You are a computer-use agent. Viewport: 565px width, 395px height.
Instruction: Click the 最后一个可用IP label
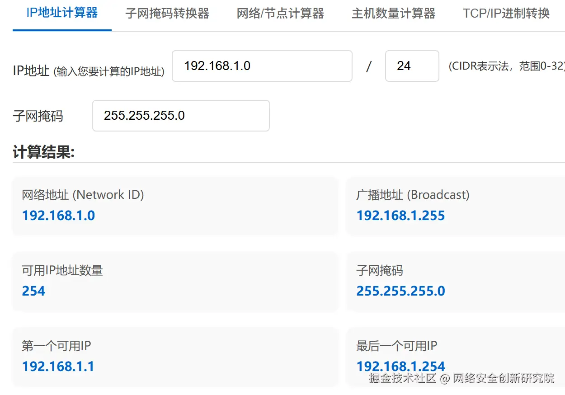396,346
